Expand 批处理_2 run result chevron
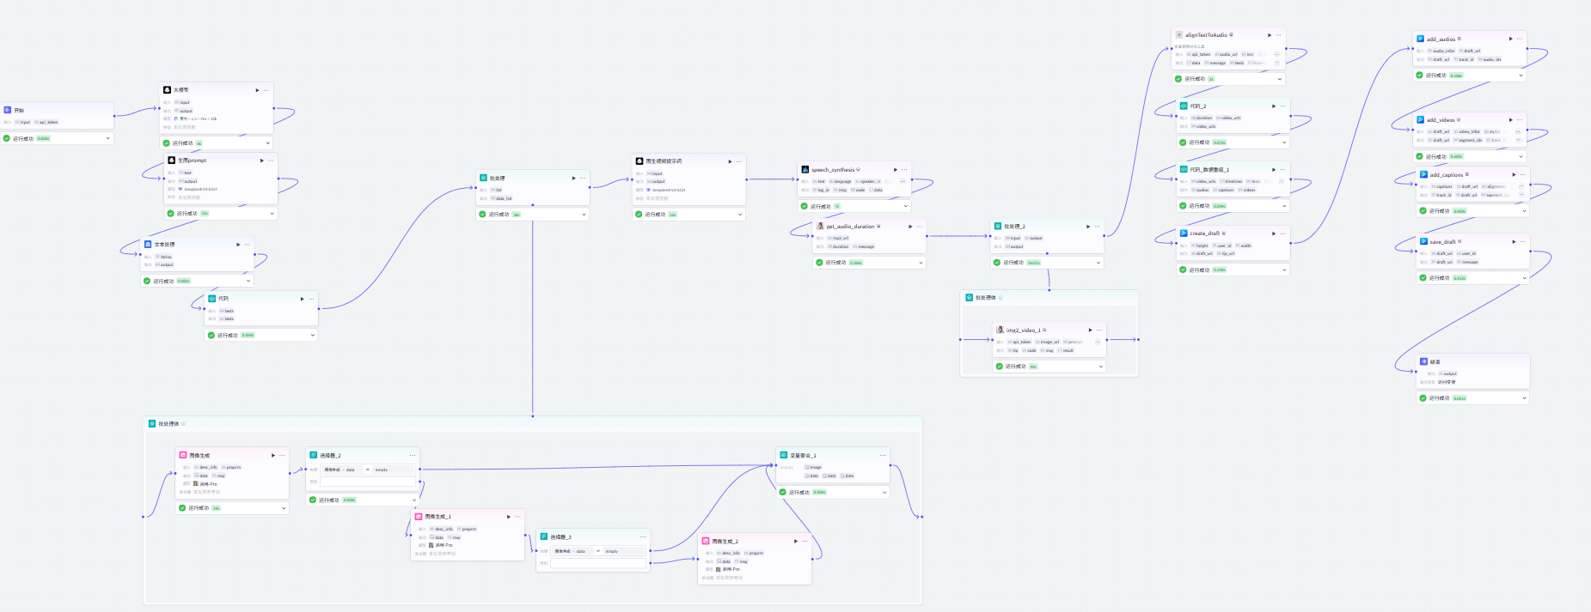The image size is (1591, 612). [x=1098, y=263]
